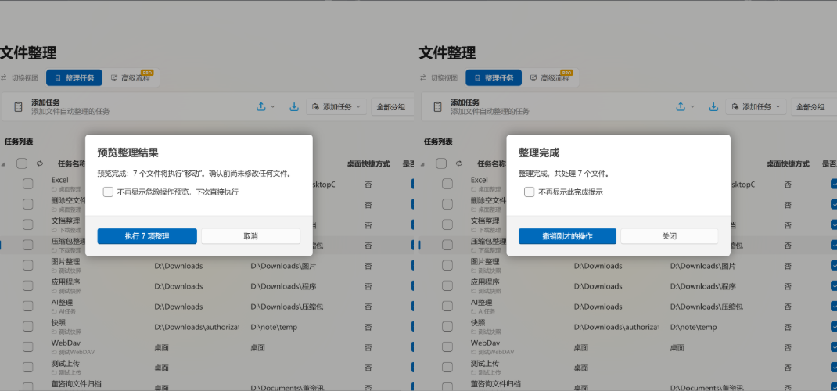Collapse header triangle in 预览整理结果 window list

coord(4,164)
